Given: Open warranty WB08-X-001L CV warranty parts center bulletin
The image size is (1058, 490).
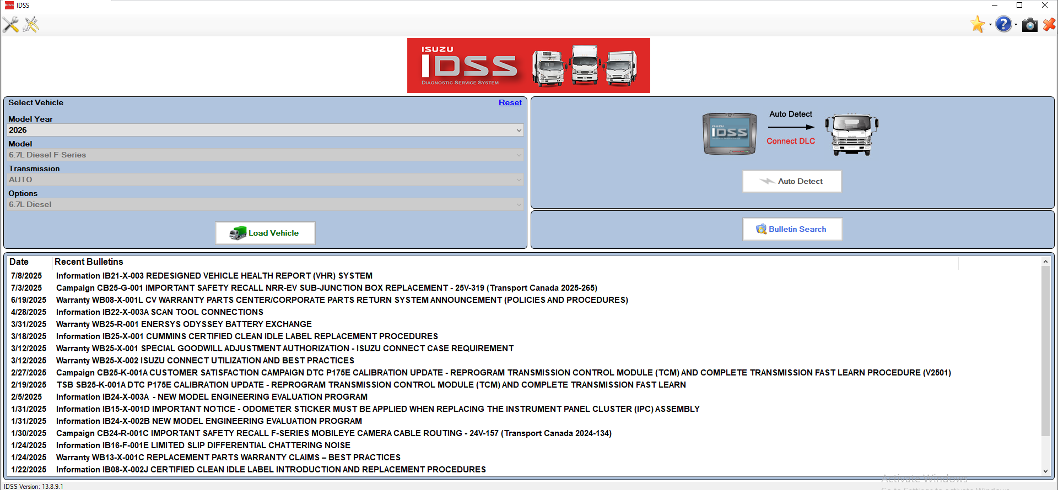Looking at the screenshot, I should 342,300.
